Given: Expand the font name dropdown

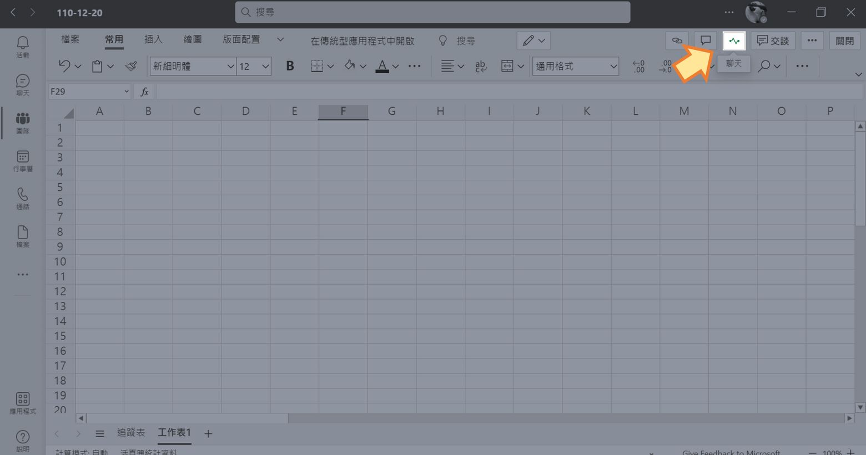Looking at the screenshot, I should click(230, 66).
